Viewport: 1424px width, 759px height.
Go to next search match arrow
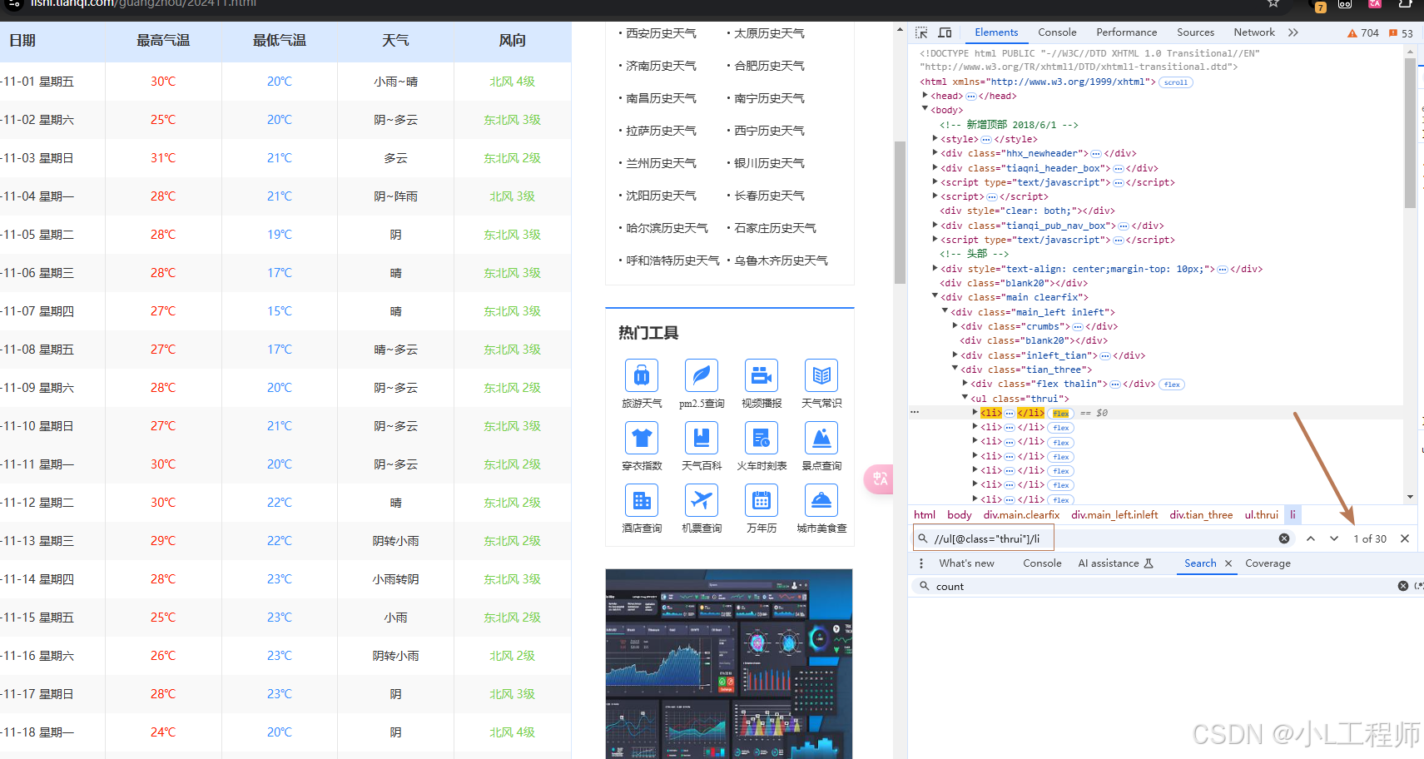click(1334, 538)
